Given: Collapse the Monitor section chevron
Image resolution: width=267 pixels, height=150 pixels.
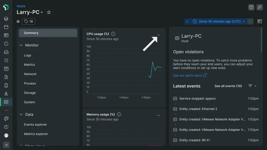Looking at the screenshot, I should 21,45.
